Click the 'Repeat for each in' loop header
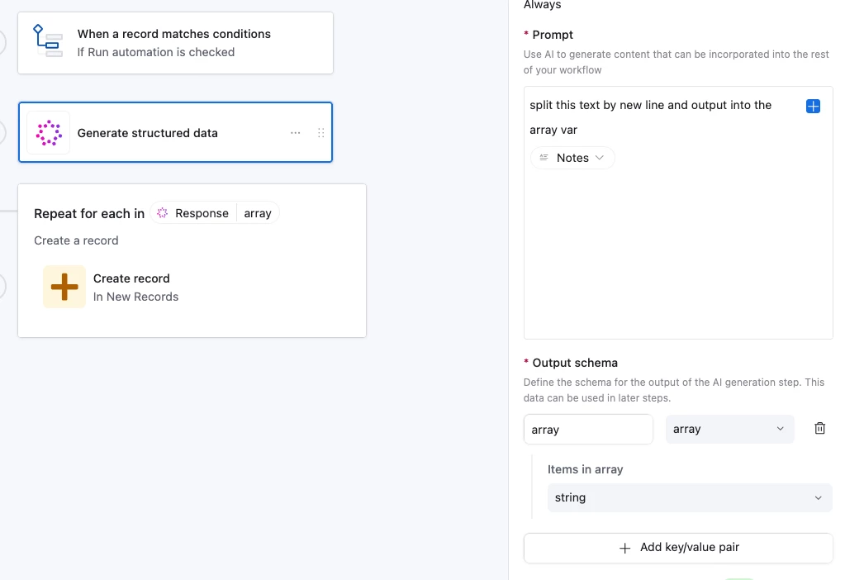Viewport: 845px width, 580px height. point(89,213)
